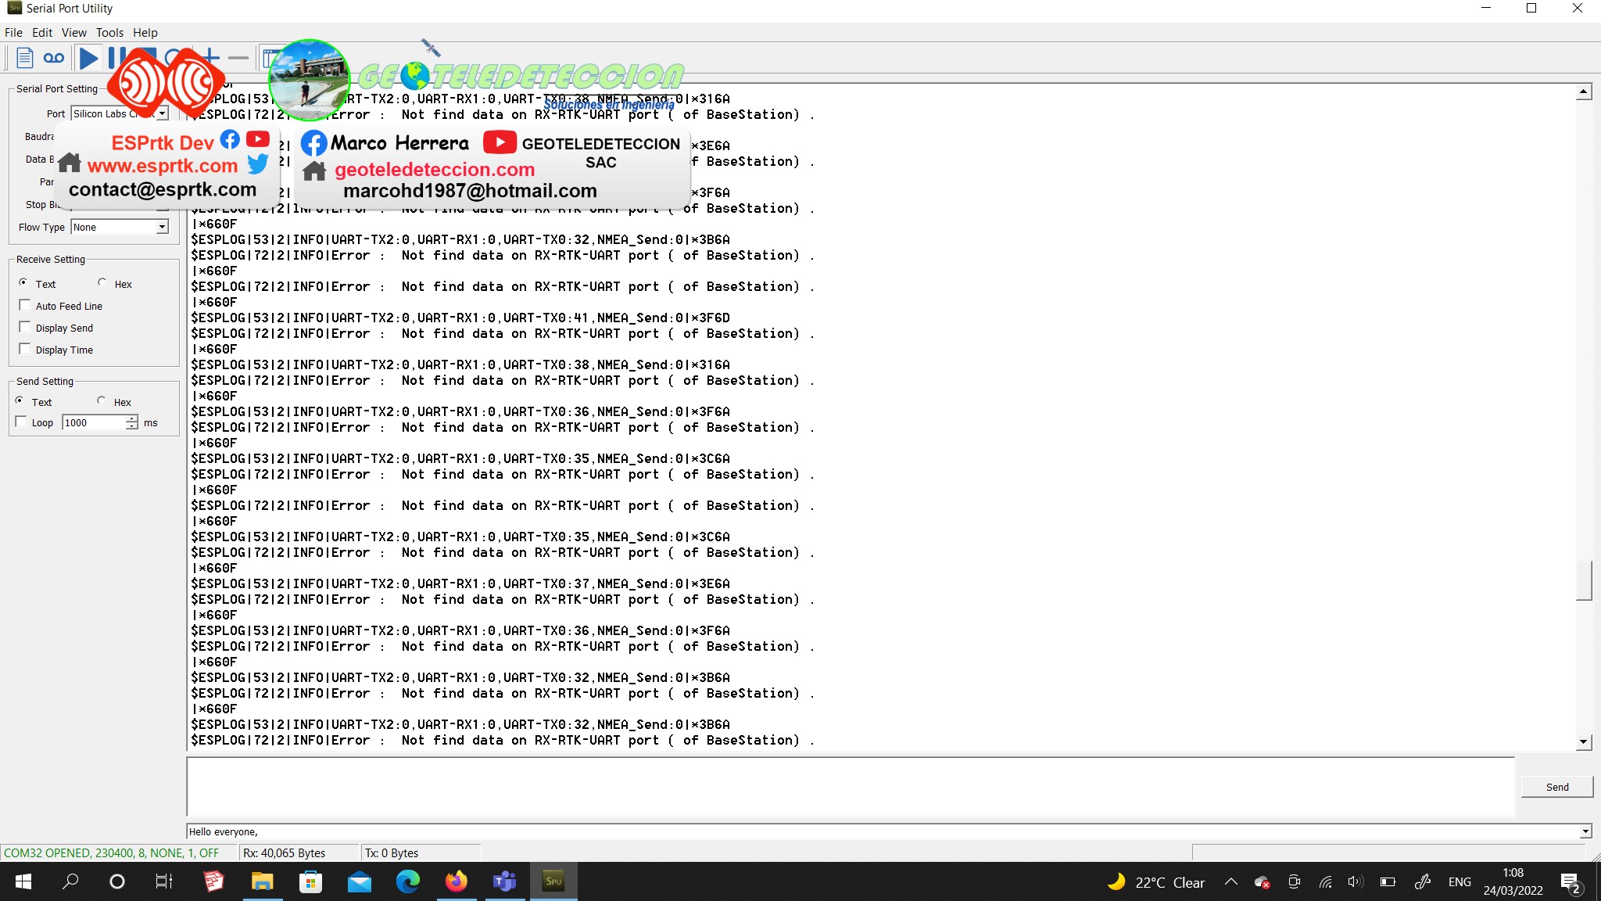Screen dimensions: 1601x901
Task: Click the voicemail-style record toolbar icon
Action: click(54, 58)
